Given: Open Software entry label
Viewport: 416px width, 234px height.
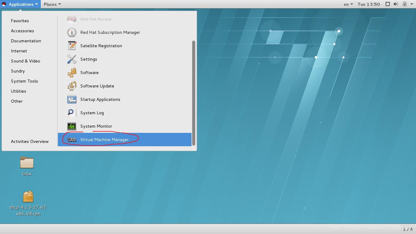Looking at the screenshot, I should tap(90, 73).
